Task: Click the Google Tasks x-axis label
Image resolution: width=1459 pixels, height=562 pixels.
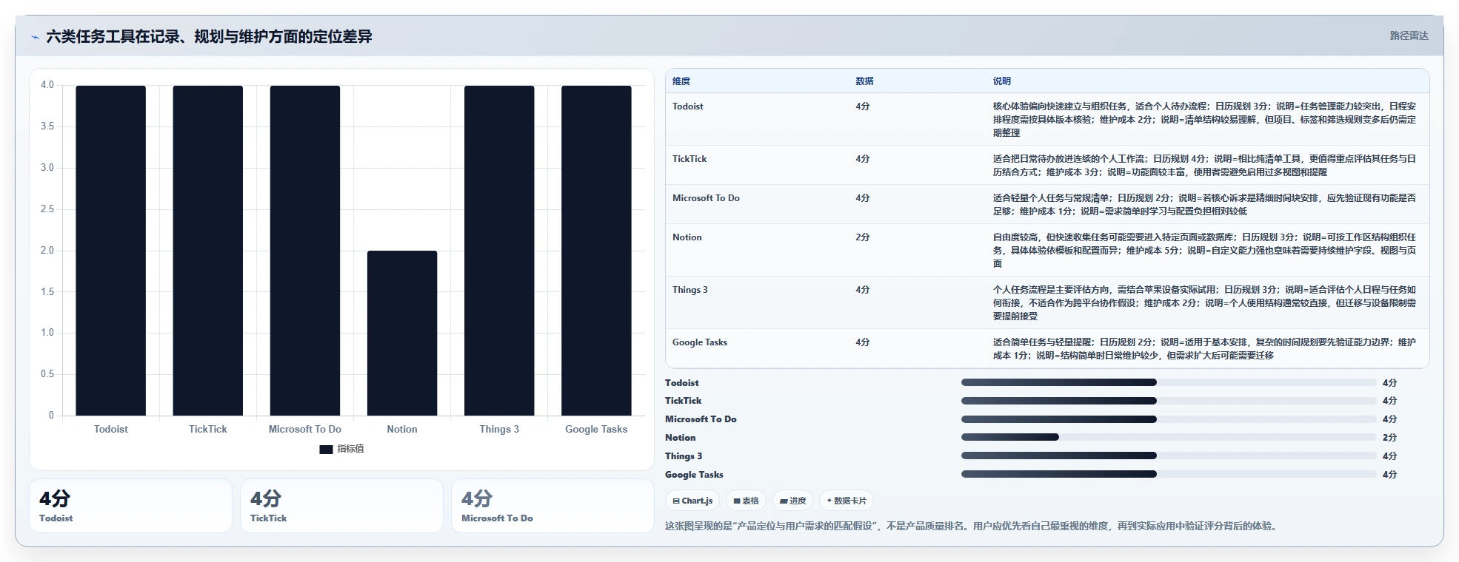Action: tap(596, 429)
